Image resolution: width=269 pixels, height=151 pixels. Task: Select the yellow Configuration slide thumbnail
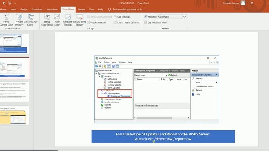(x=14, y=116)
